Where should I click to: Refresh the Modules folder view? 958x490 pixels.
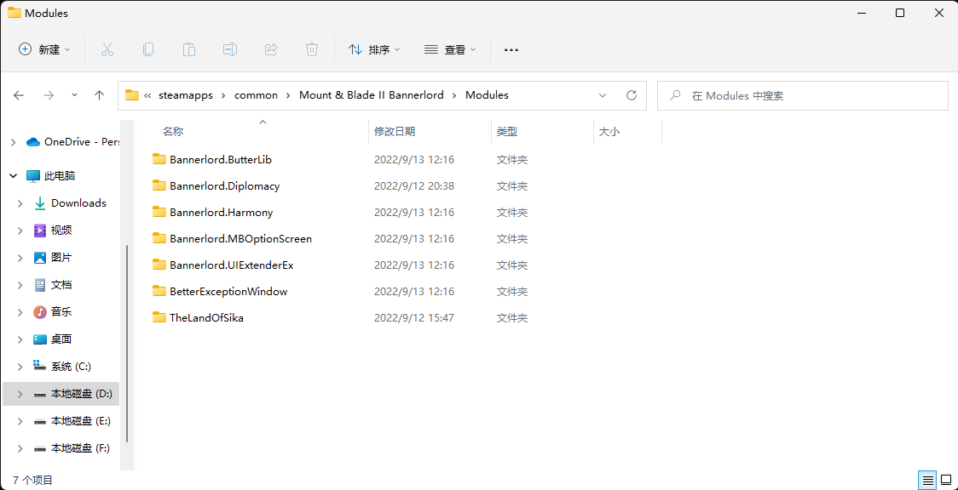pos(632,95)
